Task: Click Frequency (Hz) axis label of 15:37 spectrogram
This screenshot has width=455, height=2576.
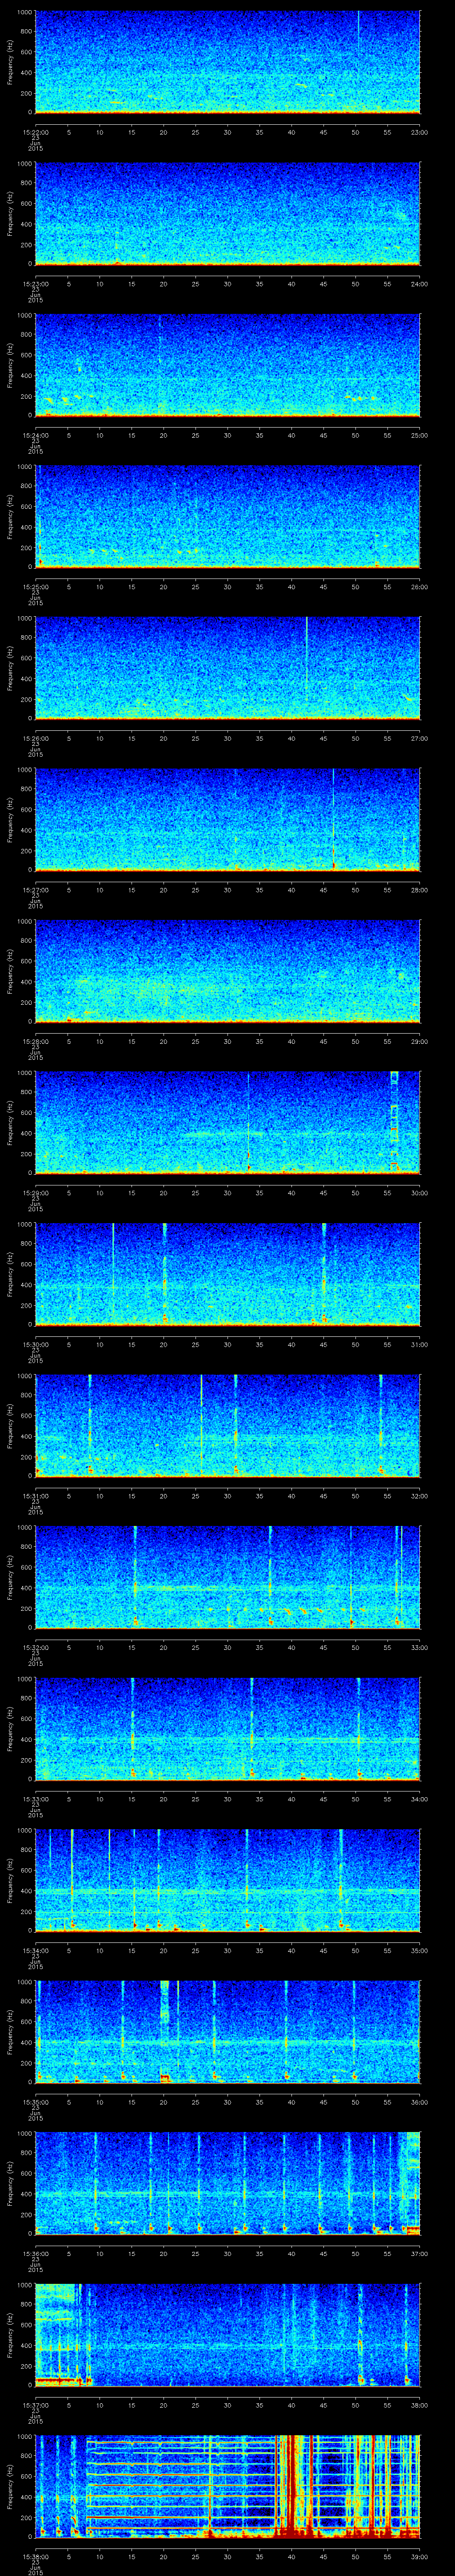Action: coord(10,2335)
